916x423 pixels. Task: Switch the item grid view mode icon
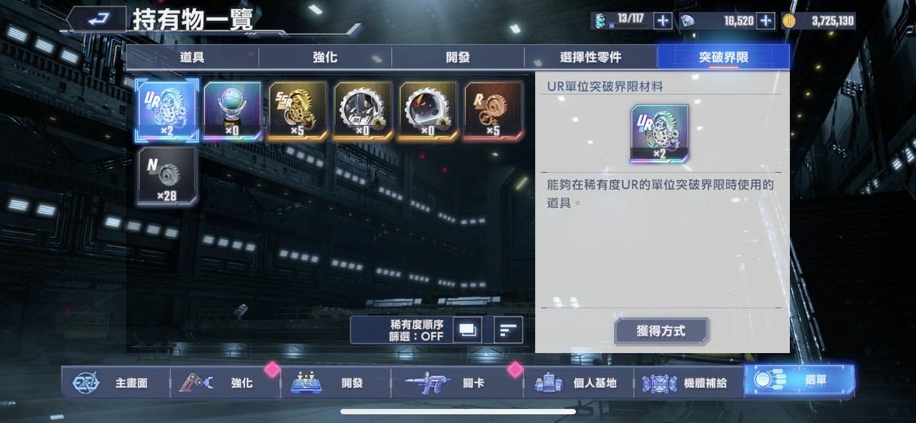coord(468,330)
